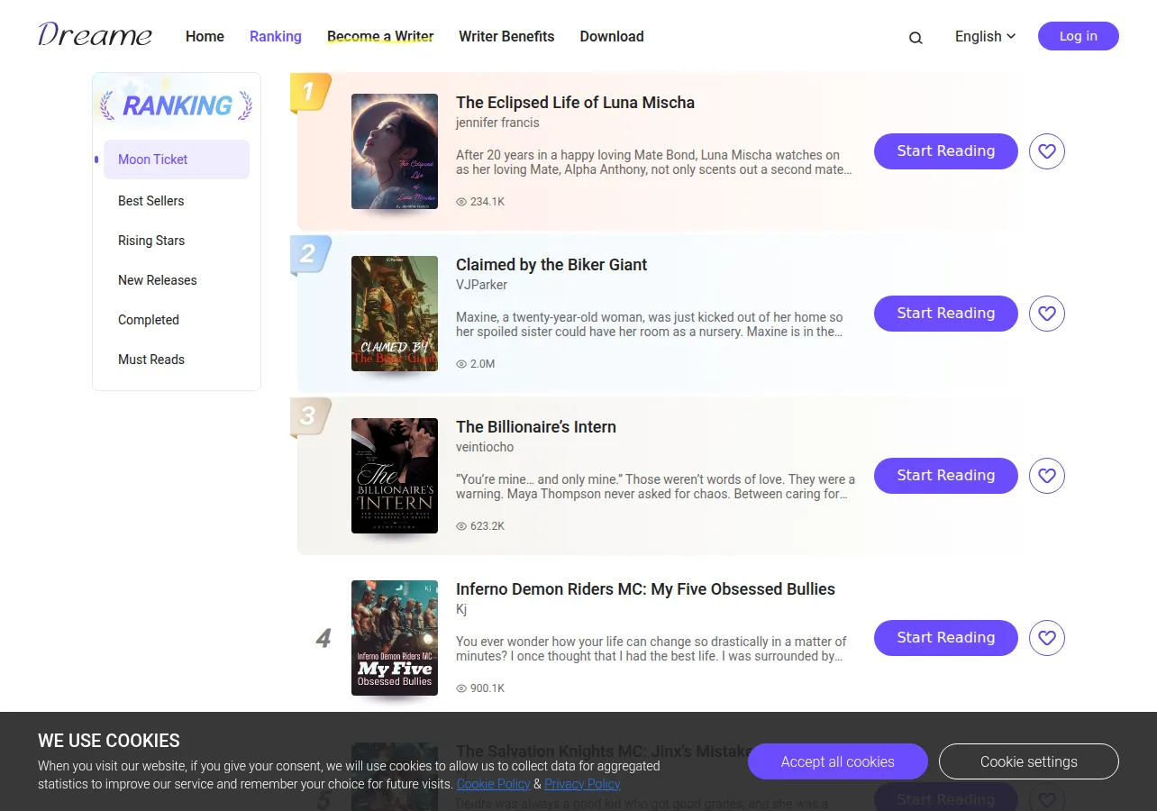Open title Claimed by the Biker Giant
The width and height of the screenshot is (1157, 811).
[551, 265]
